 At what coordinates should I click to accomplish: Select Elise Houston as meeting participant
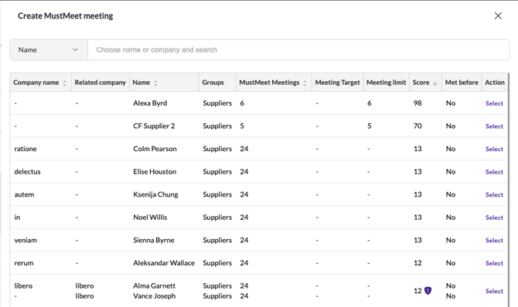tap(494, 172)
